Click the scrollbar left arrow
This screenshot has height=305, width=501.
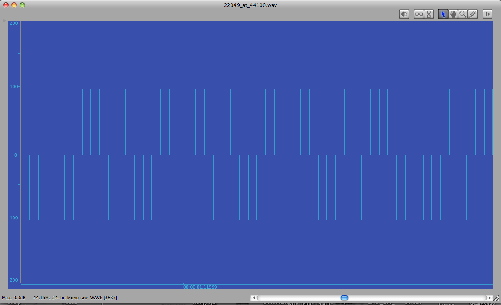point(253,298)
